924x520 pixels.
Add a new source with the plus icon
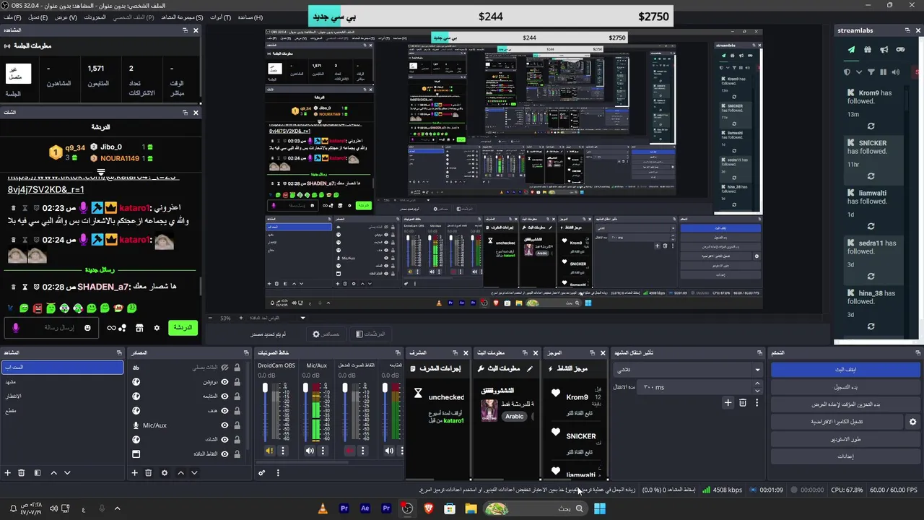(134, 473)
